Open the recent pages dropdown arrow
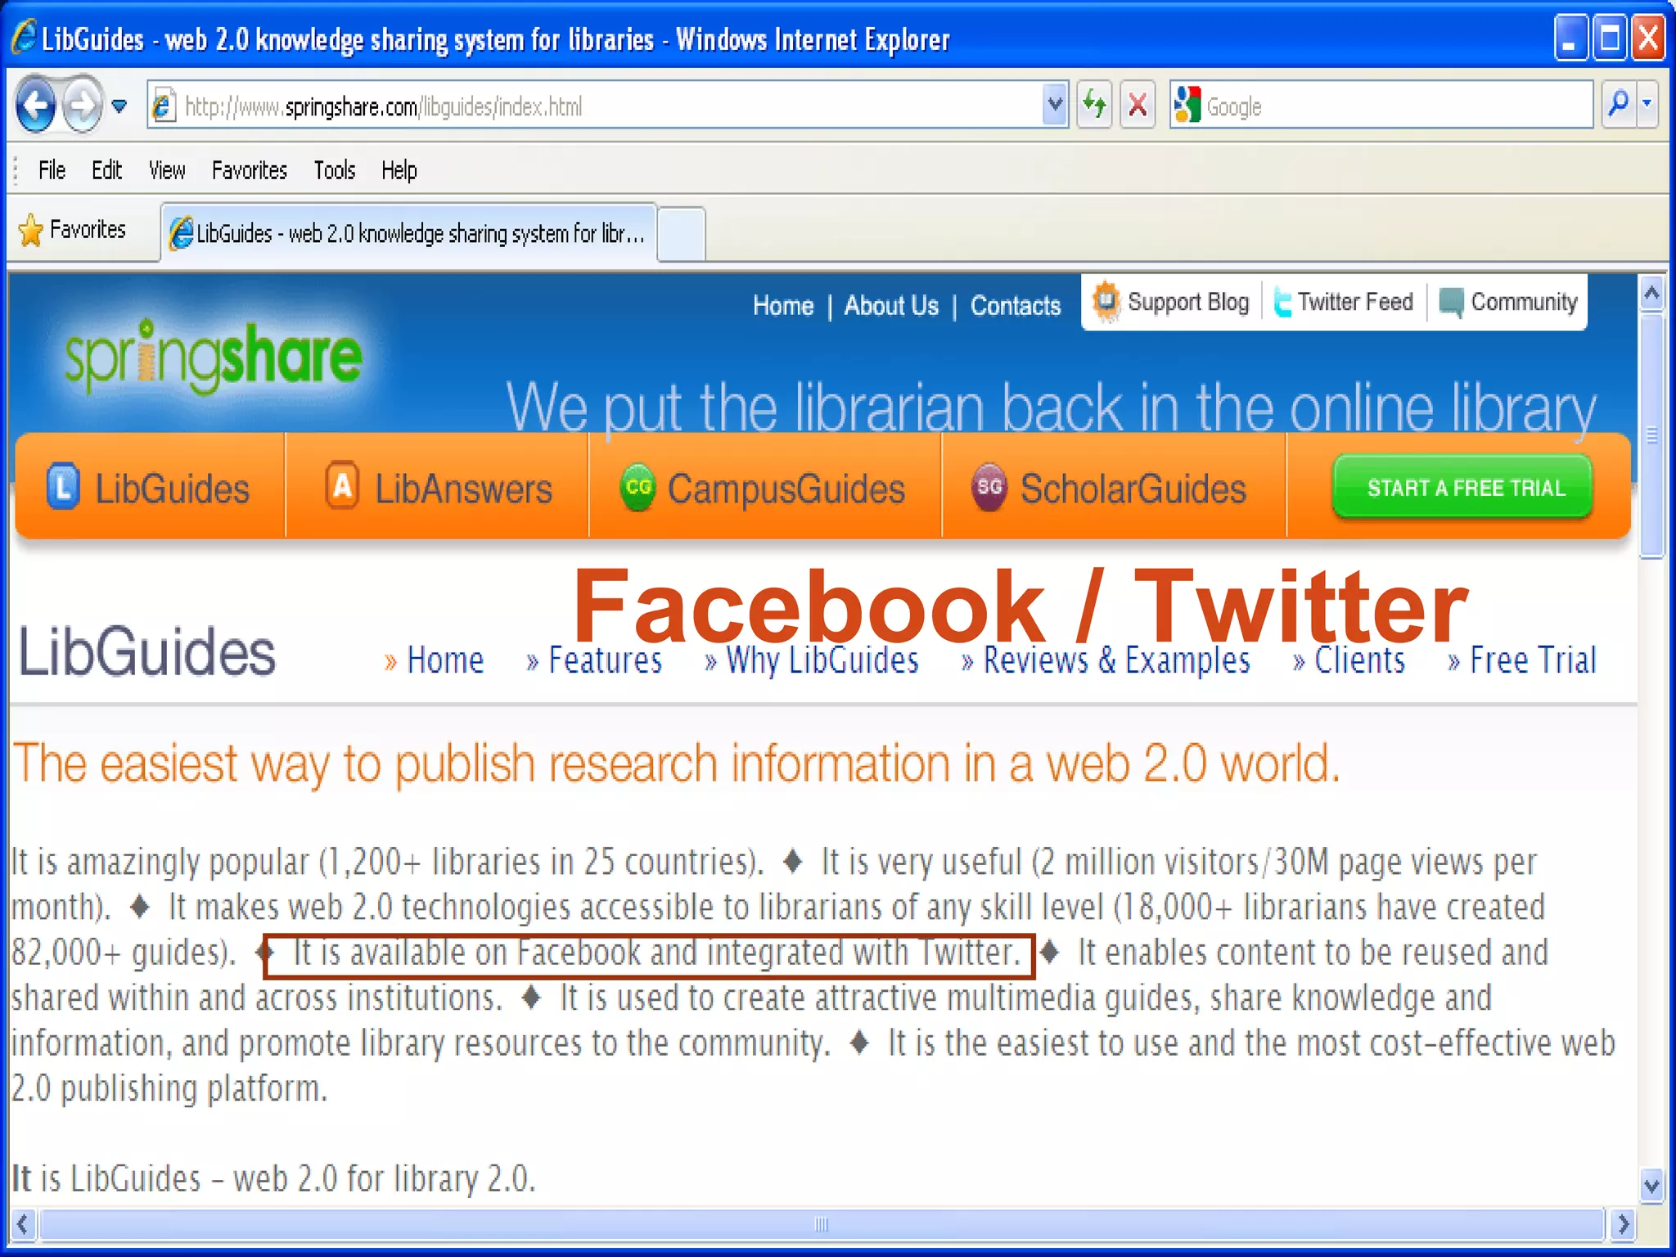1676x1257 pixels. [119, 106]
